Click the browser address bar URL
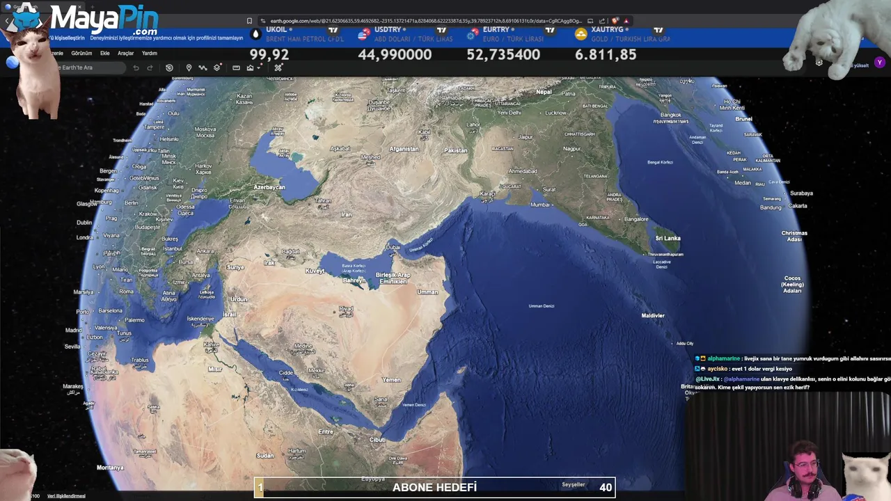 pyautogui.click(x=425, y=21)
